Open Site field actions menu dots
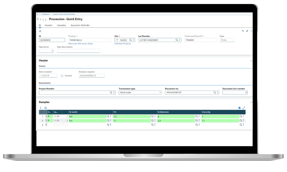Image resolution: width=287 pixels, height=172 pixels. click(133, 40)
